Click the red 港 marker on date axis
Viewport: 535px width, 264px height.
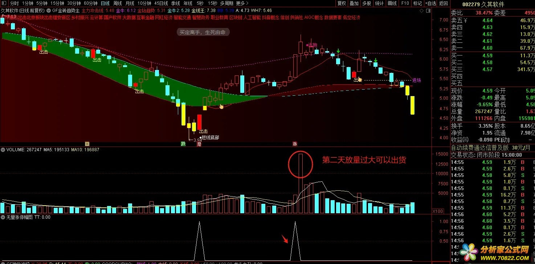pyautogui.click(x=199, y=144)
